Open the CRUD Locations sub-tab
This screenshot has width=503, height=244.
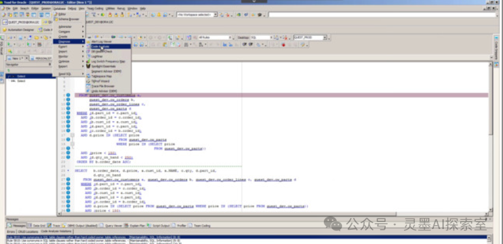[28, 231]
